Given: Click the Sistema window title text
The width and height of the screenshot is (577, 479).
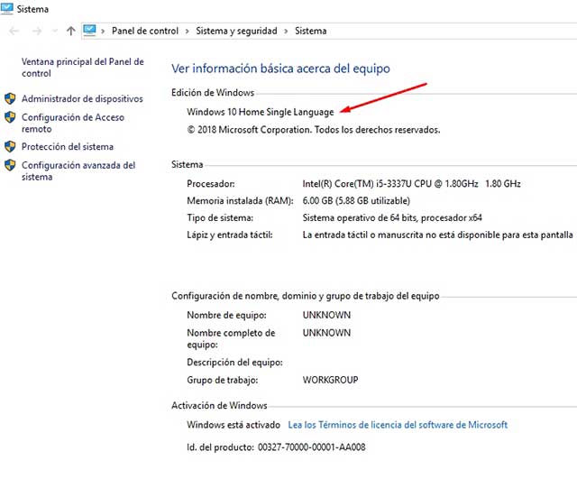Looking at the screenshot, I should click(32, 9).
